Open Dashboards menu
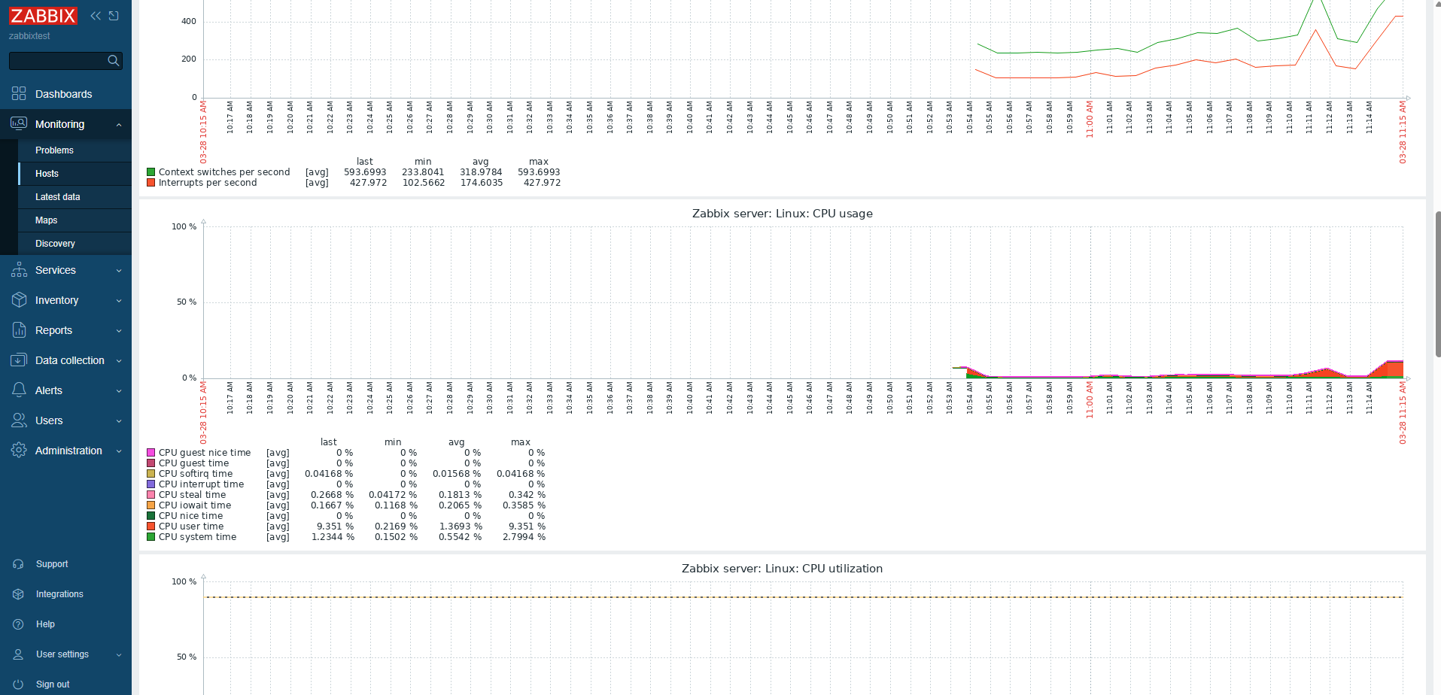 pyautogui.click(x=65, y=94)
